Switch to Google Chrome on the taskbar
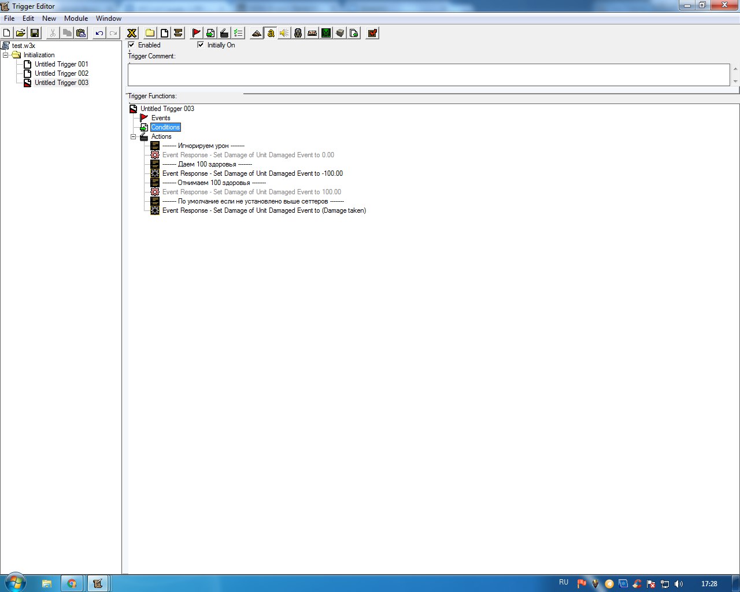Screen dimensions: 740x592 pos(72,583)
